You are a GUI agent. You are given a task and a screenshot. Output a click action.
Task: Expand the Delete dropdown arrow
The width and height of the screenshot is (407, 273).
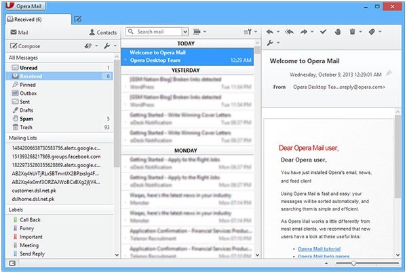360,32
